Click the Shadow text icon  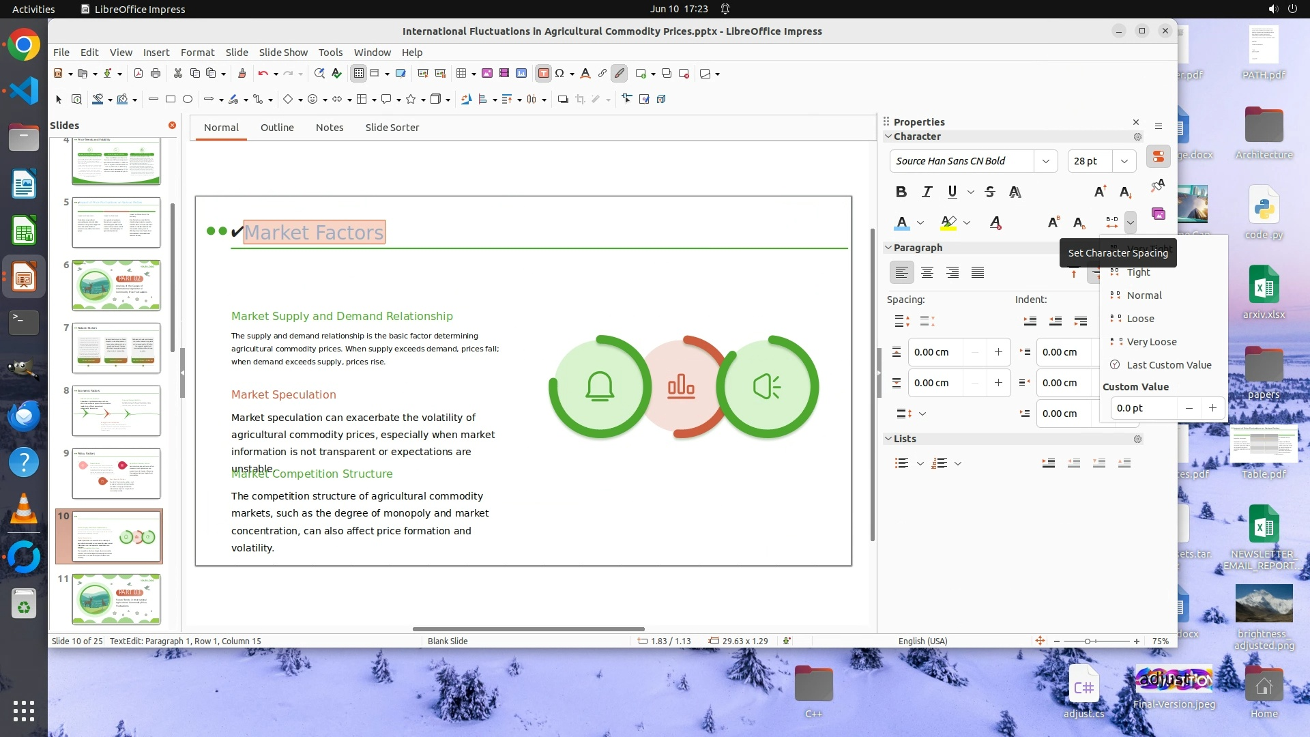pos(1015,192)
